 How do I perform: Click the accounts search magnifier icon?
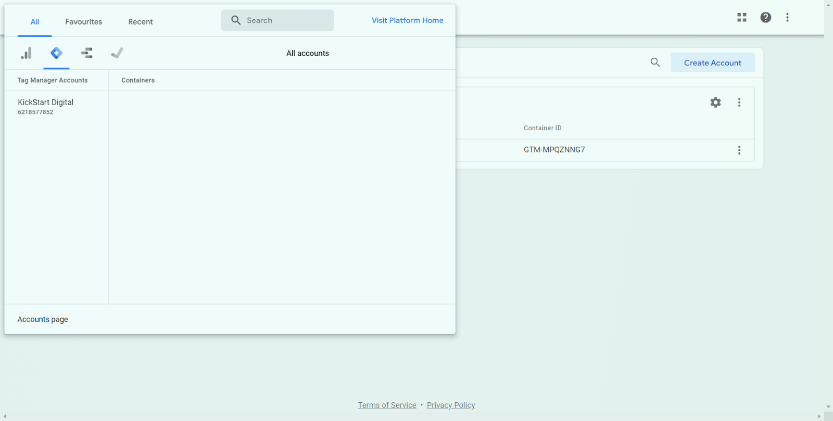[x=655, y=62]
